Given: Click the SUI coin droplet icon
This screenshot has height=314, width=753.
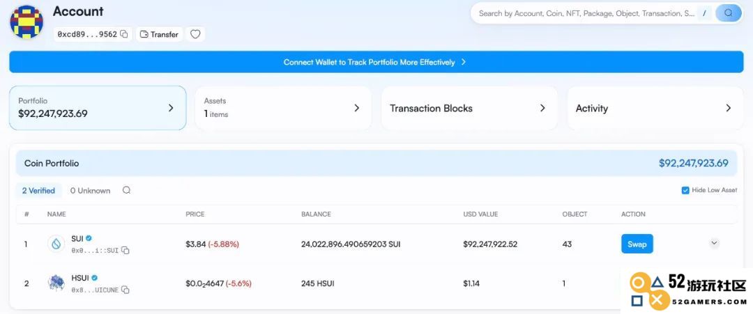Looking at the screenshot, I should (56, 244).
